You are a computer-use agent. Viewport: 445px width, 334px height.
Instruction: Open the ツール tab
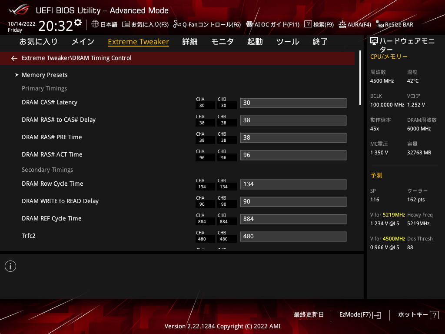[288, 42]
